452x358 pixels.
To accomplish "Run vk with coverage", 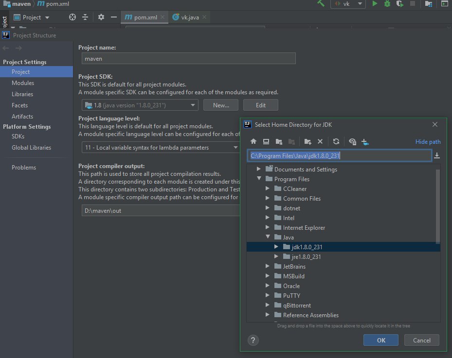I will [x=400, y=4].
